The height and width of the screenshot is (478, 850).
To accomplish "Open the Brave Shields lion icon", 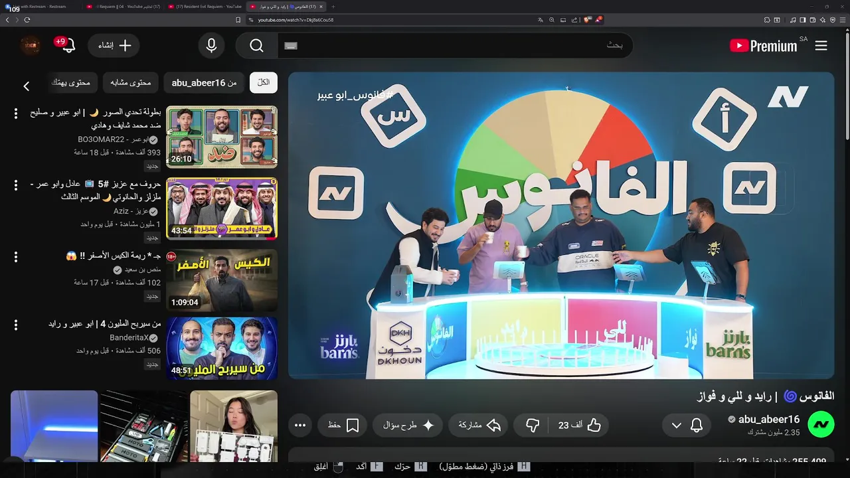I will point(587,20).
